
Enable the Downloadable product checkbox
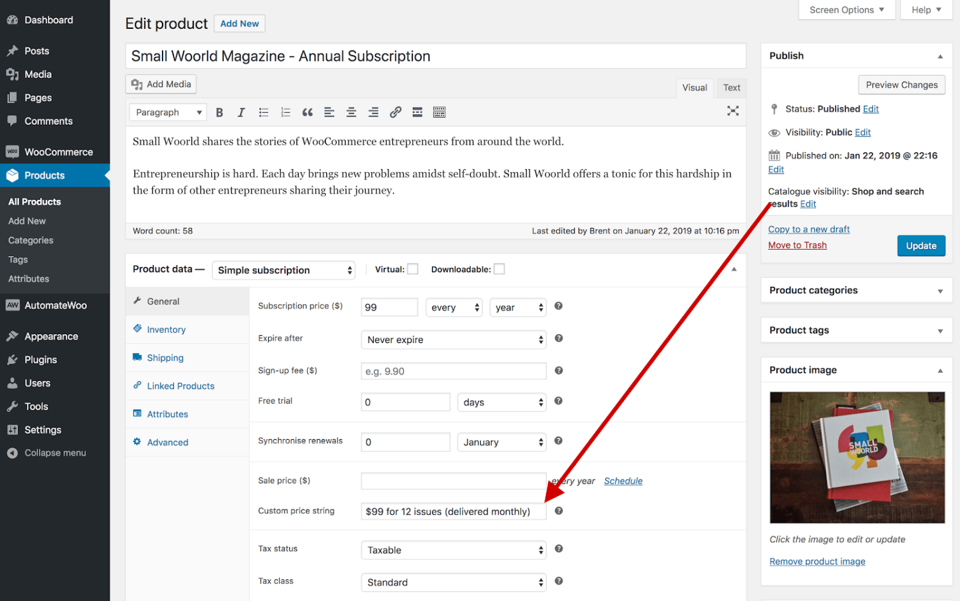tap(499, 269)
